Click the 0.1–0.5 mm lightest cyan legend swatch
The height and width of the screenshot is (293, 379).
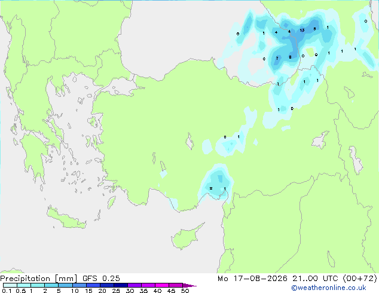(10, 285)
